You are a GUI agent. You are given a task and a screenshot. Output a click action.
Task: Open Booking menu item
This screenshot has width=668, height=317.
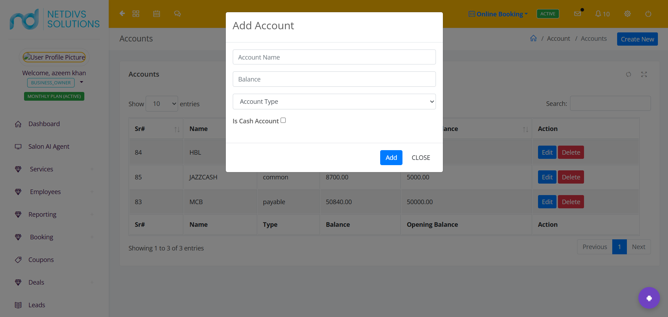pyautogui.click(x=41, y=237)
